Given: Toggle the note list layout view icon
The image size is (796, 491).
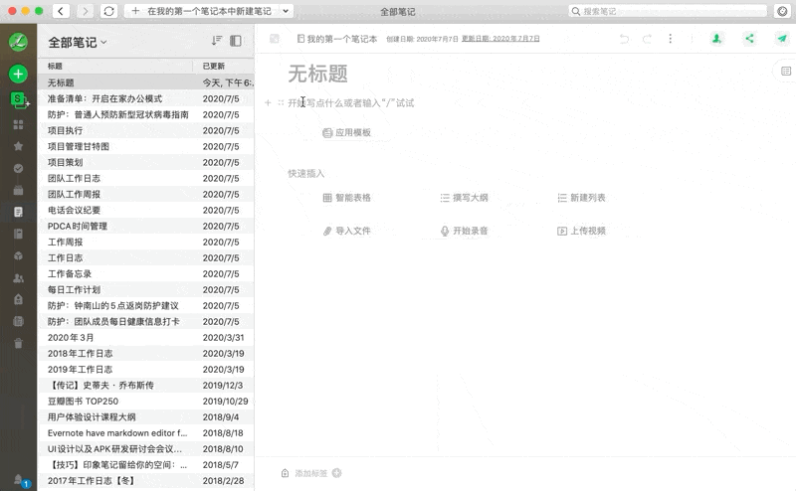Looking at the screenshot, I should 236,41.
